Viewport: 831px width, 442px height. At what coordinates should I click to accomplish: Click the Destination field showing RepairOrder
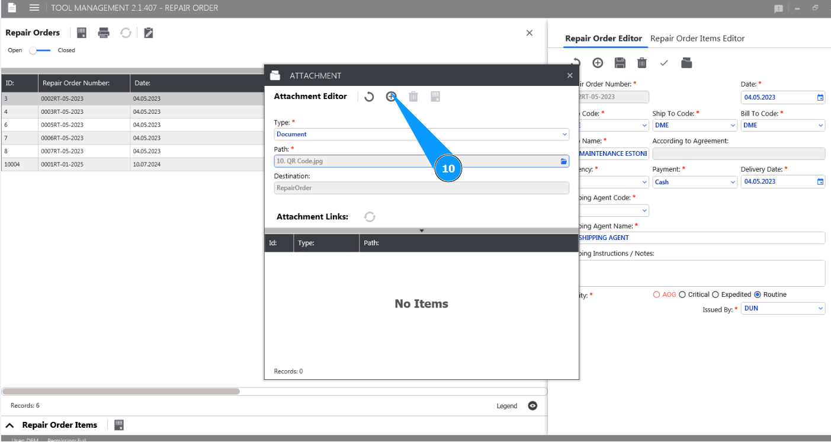[x=421, y=188]
